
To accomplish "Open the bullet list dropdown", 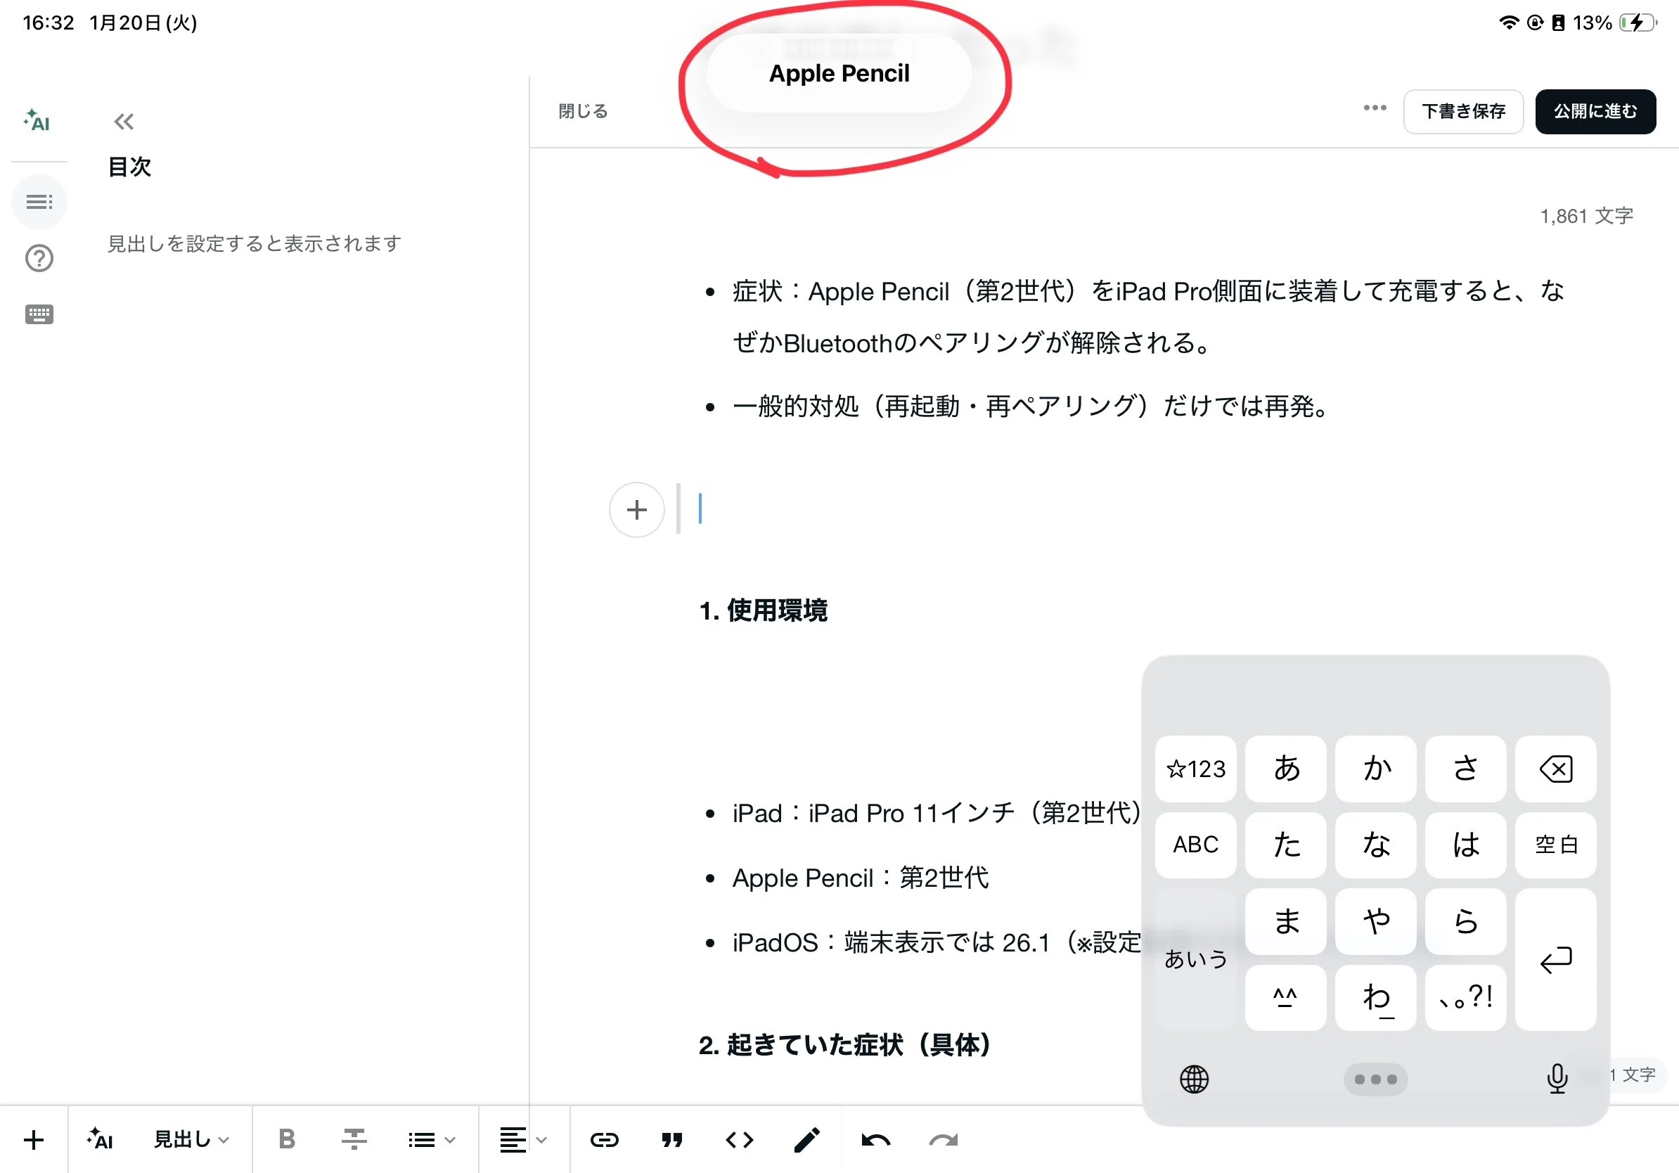I will (x=432, y=1139).
